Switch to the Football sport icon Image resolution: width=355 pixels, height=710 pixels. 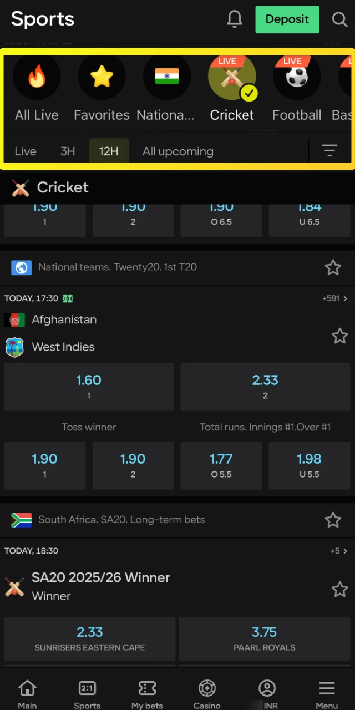[296, 78]
